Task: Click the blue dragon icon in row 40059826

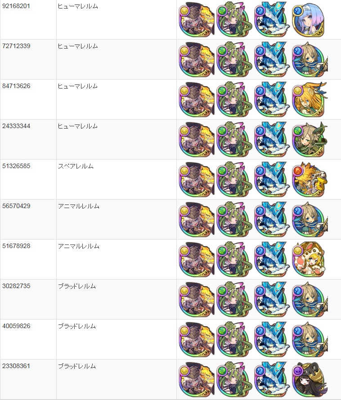Action: (x=272, y=339)
